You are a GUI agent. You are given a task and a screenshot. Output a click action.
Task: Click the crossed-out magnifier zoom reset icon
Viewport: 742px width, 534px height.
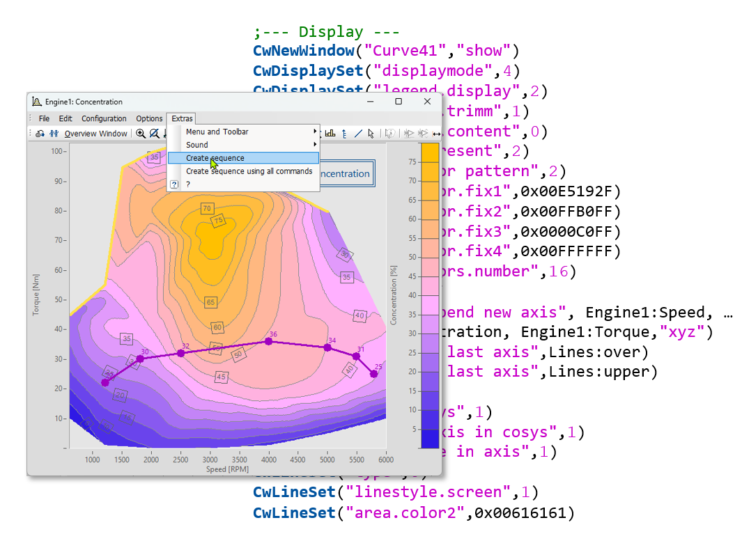tap(154, 134)
